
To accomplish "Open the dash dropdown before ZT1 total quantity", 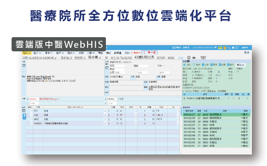I will [x=136, y=111].
